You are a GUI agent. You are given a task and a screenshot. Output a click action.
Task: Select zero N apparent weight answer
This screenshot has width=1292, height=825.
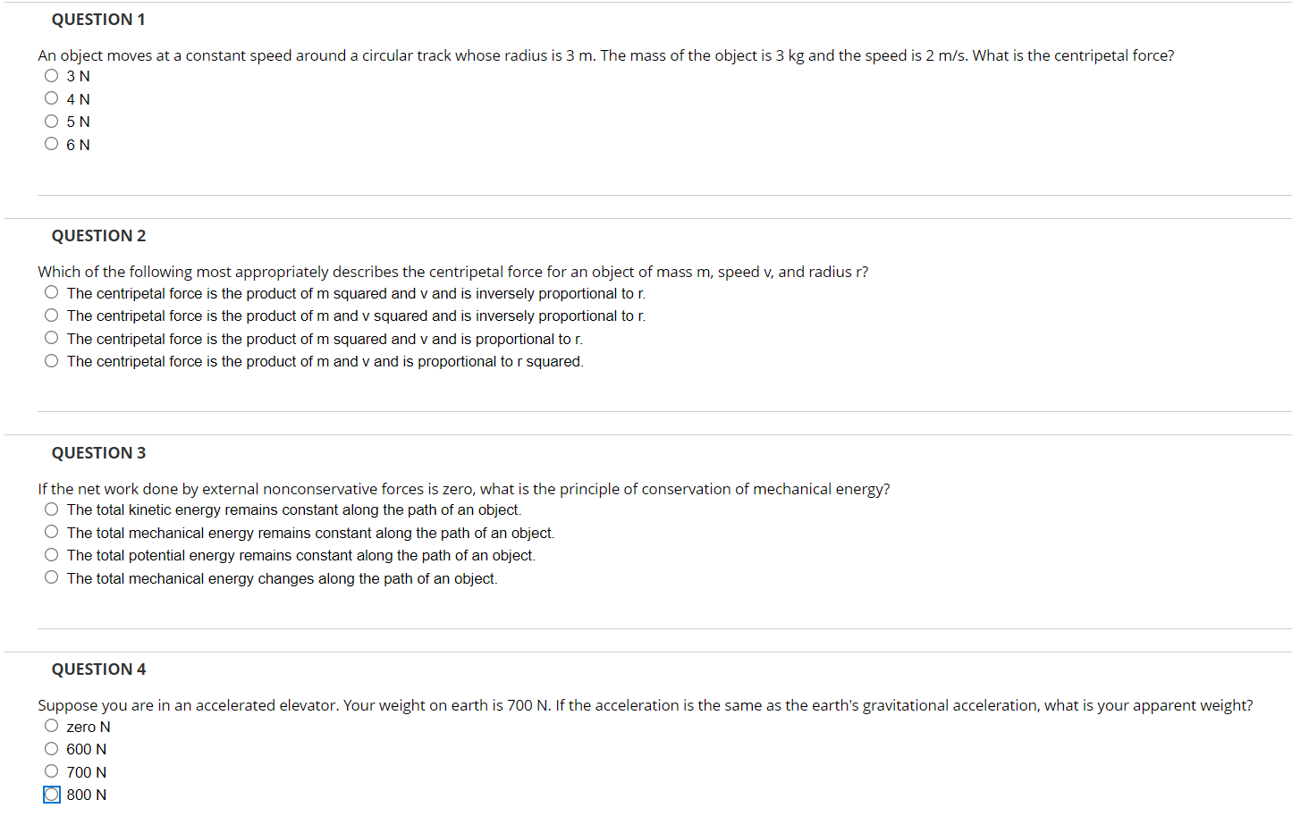[x=51, y=725]
